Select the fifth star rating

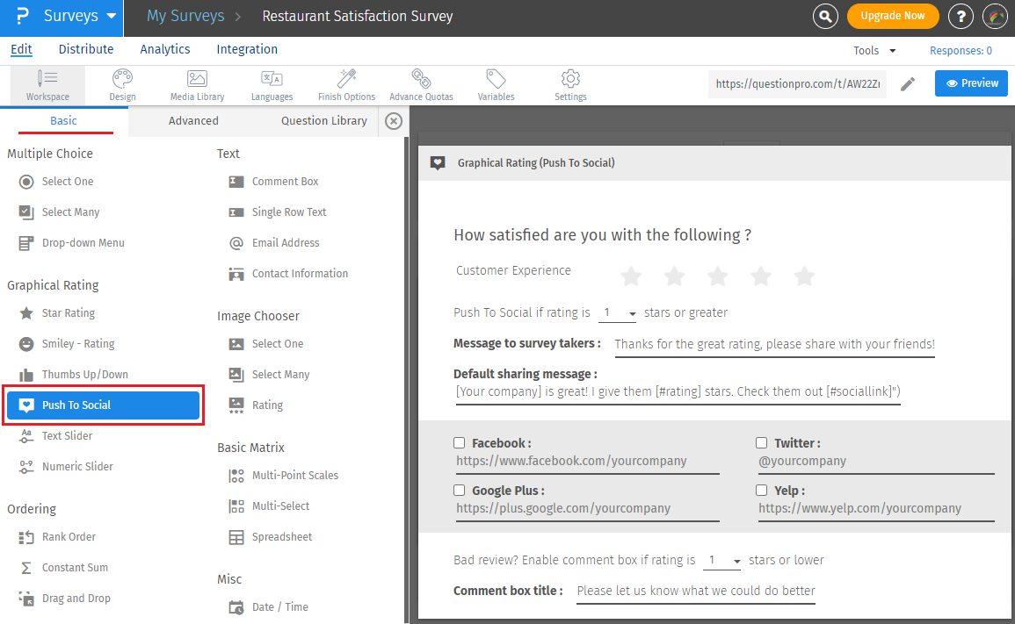[804, 277]
